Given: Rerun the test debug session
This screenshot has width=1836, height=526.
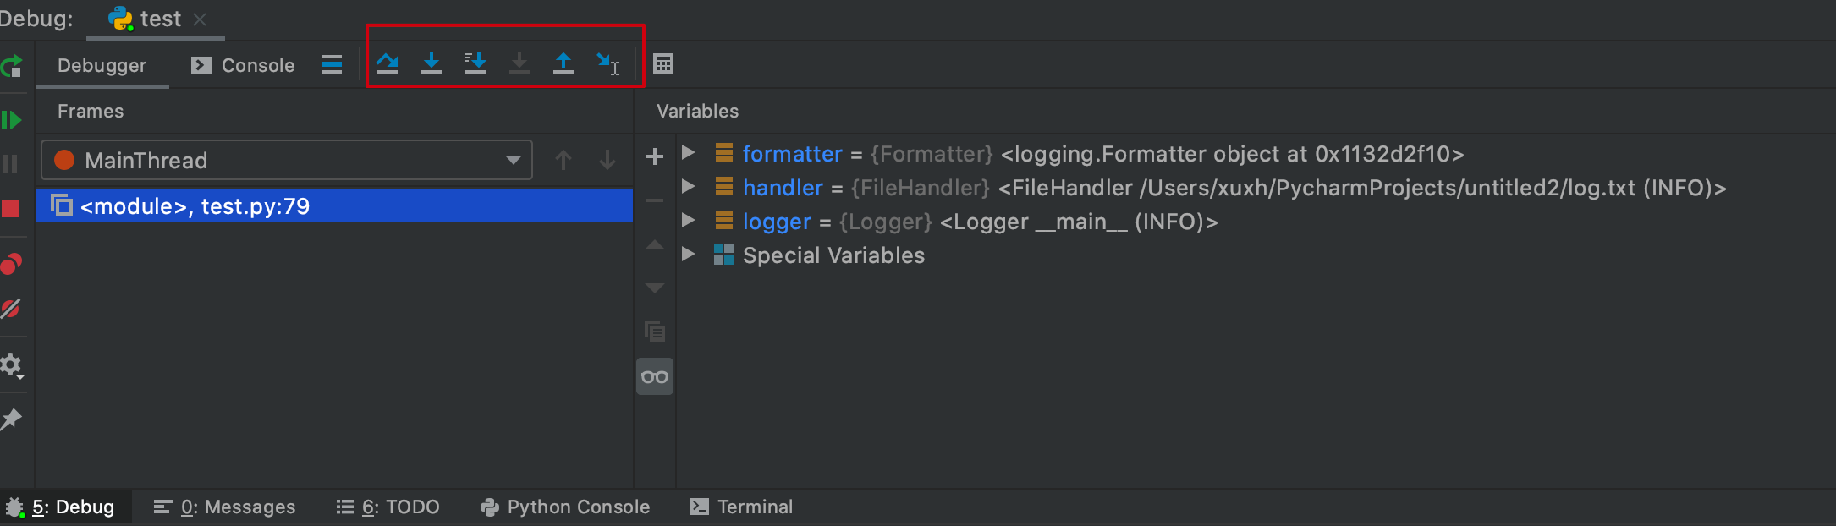Looking at the screenshot, I should point(11,66).
